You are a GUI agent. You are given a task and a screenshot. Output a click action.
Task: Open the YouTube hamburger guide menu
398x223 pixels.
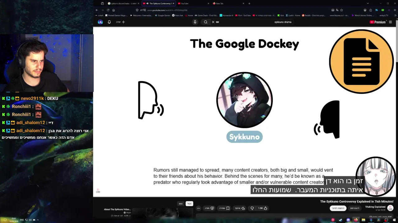[390, 22]
